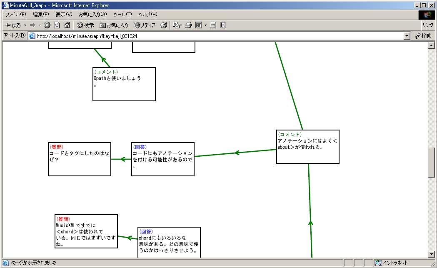Stop page loading with the stop icon
437x268 pixels.
click(47, 25)
